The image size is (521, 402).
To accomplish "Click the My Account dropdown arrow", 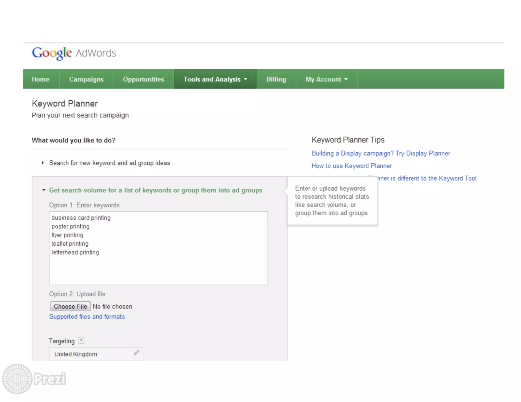I will tap(346, 79).
